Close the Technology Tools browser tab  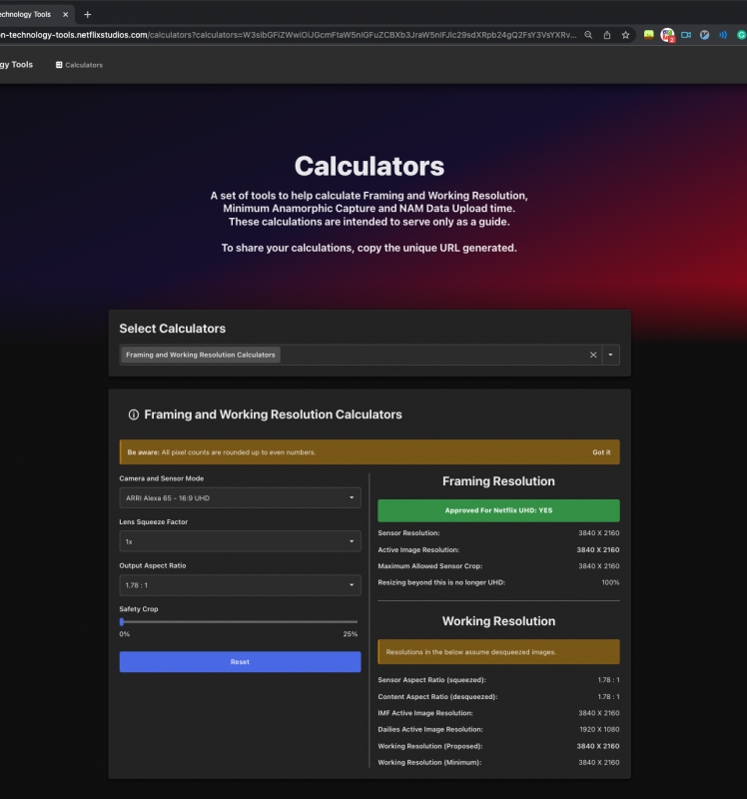[65, 15]
